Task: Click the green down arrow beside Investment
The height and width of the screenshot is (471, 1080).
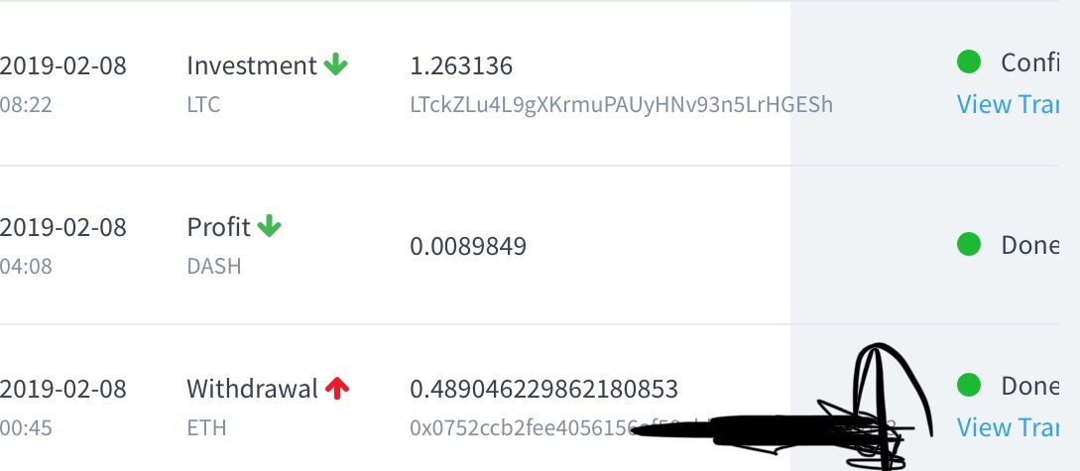Action: 335,64
